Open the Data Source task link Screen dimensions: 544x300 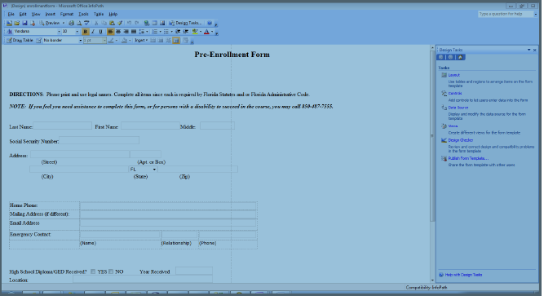[458, 108]
